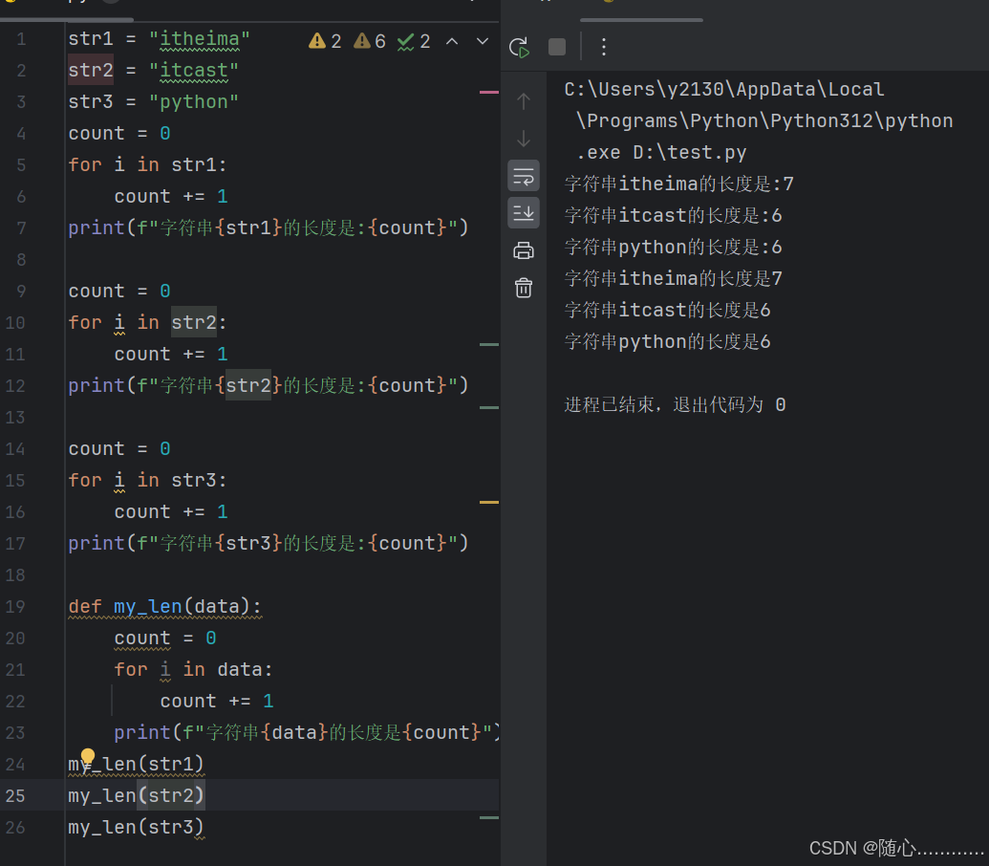Click the print statement on line 12
This screenshot has height=866, width=989.
269,386
